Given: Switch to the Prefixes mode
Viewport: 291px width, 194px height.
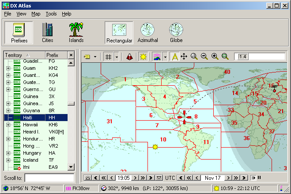Looking at the screenshot, I should tap(19, 33).
